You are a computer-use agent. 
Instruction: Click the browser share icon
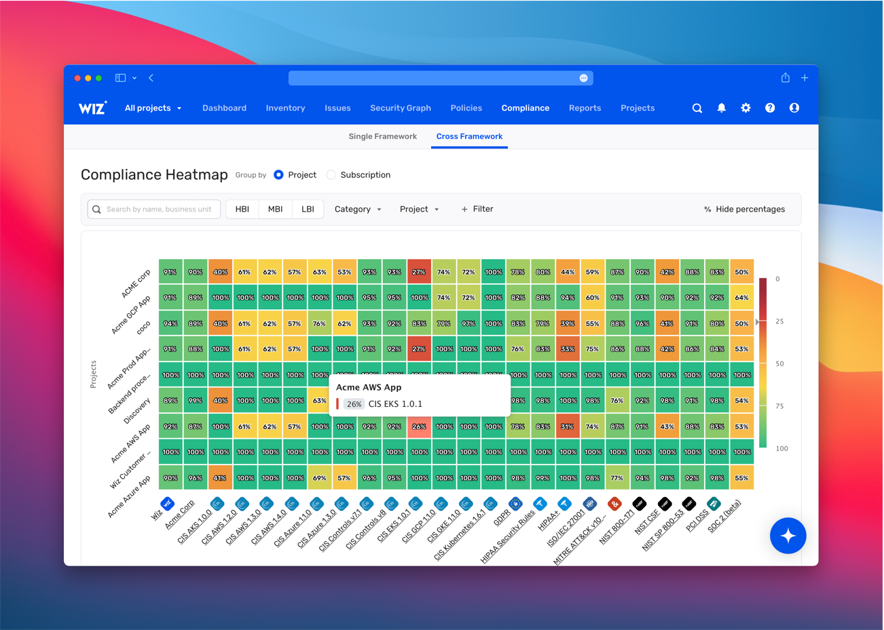[785, 78]
